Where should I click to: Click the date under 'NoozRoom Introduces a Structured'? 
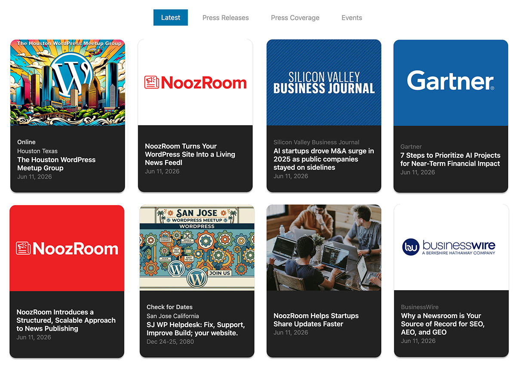click(34, 337)
